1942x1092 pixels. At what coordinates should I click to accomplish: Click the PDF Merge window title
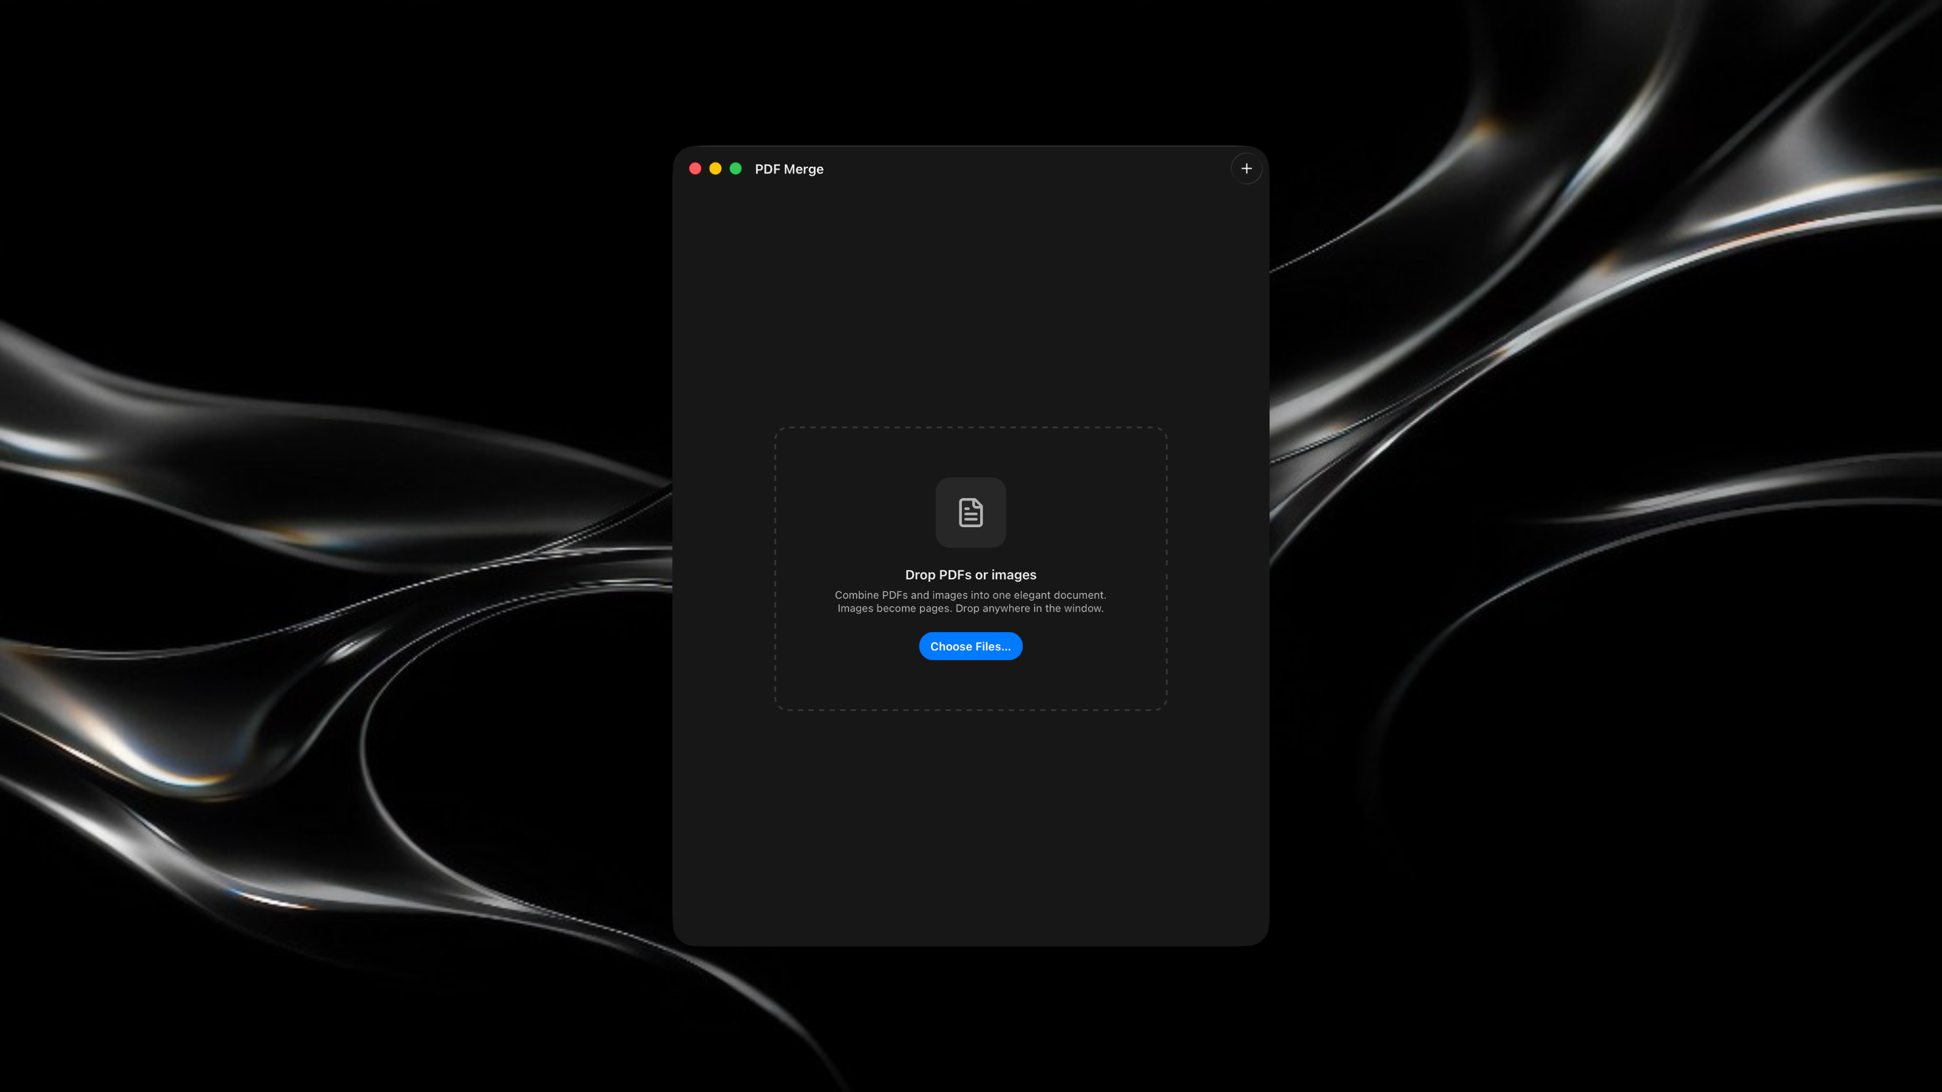pos(788,169)
